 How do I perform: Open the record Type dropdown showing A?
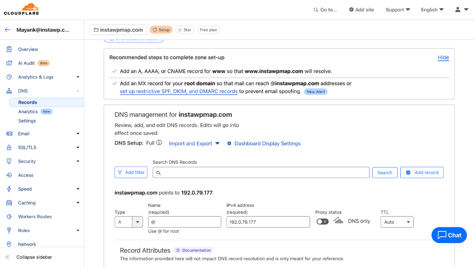(x=128, y=222)
